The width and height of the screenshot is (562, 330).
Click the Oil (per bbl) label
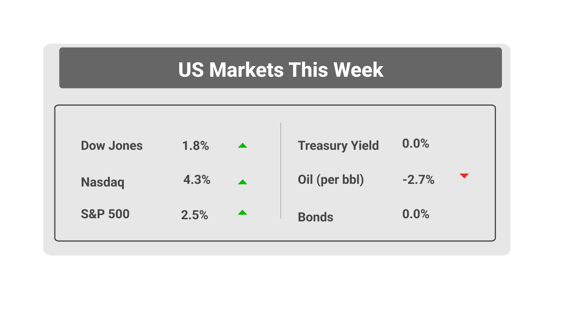click(331, 179)
